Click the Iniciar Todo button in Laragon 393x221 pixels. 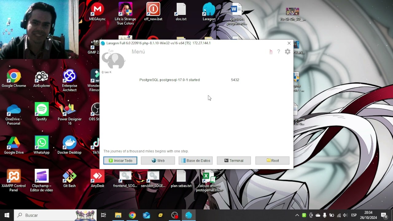click(120, 161)
